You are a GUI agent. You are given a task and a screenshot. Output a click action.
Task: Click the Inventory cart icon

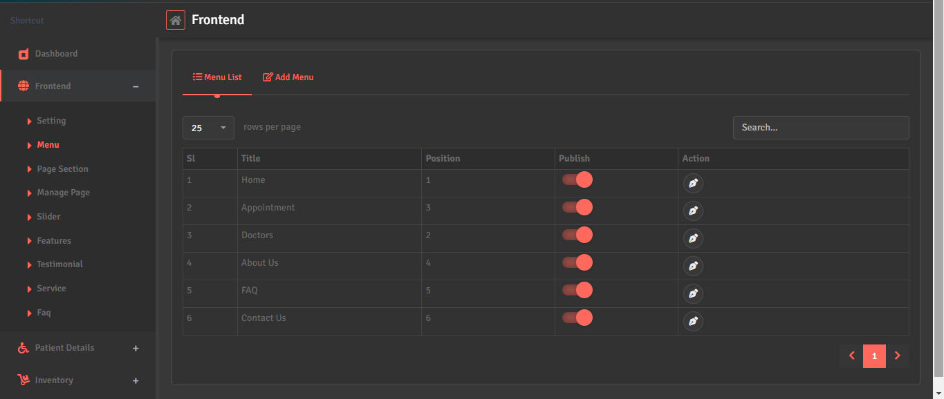click(x=23, y=380)
